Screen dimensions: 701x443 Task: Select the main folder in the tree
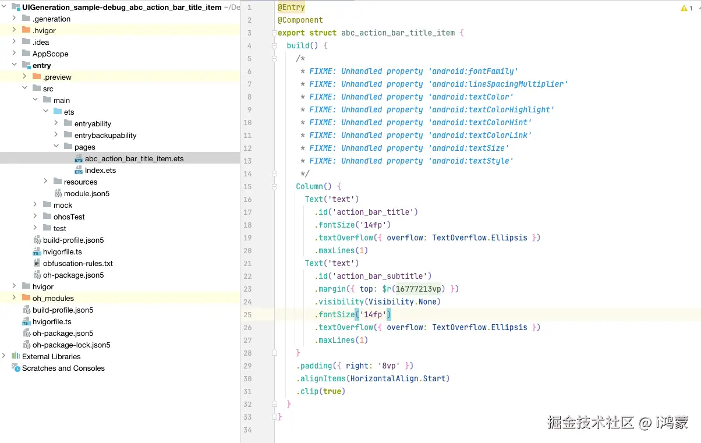62,100
